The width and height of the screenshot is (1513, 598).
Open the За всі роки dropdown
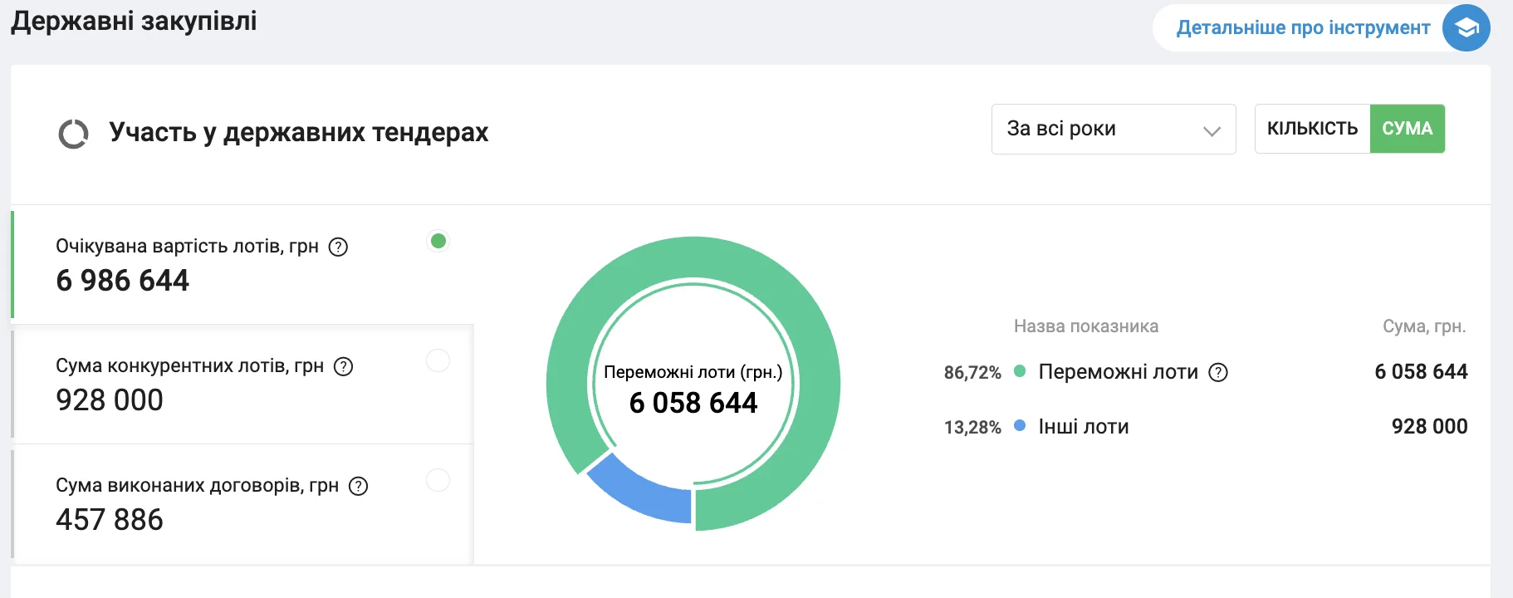pyautogui.click(x=1113, y=129)
